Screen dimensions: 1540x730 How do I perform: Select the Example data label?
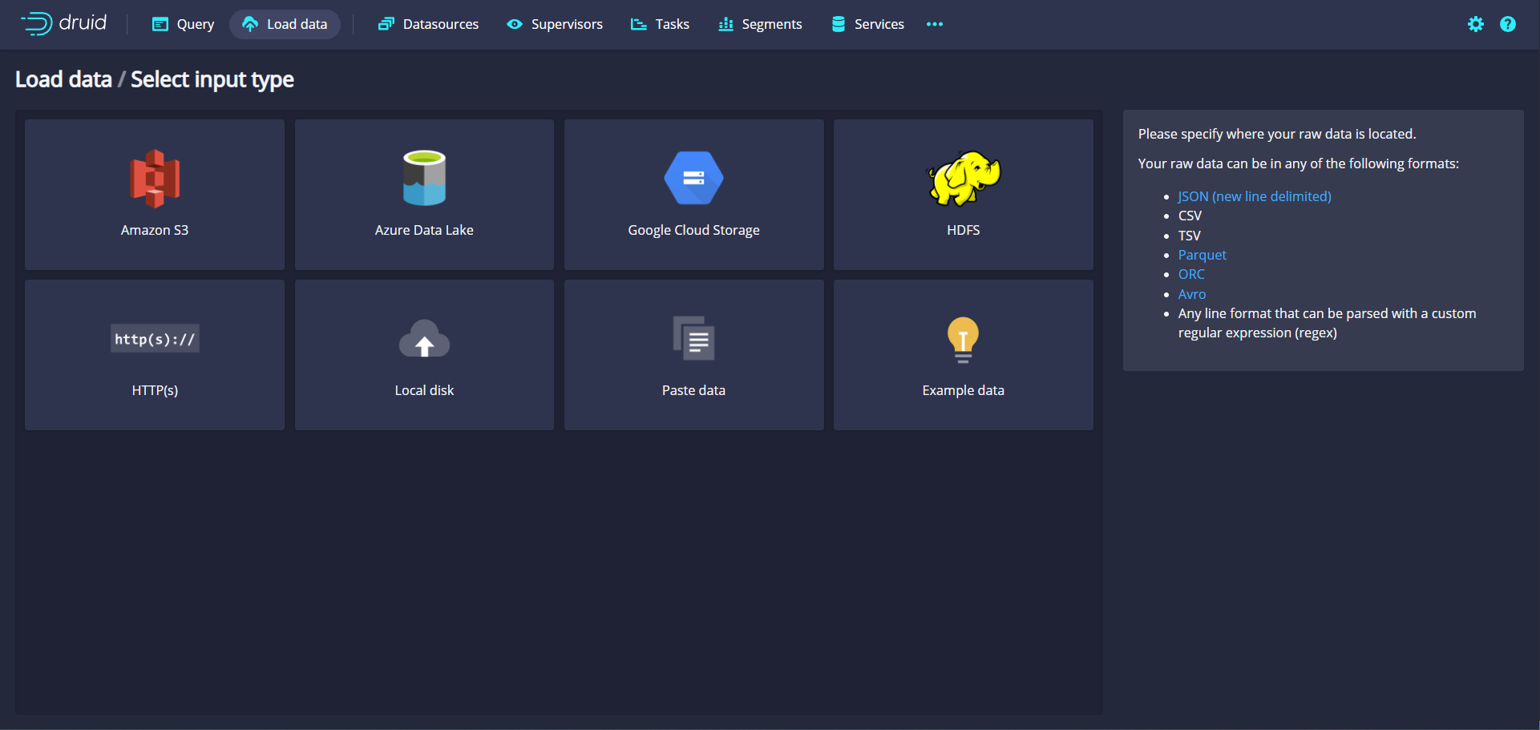[963, 390]
